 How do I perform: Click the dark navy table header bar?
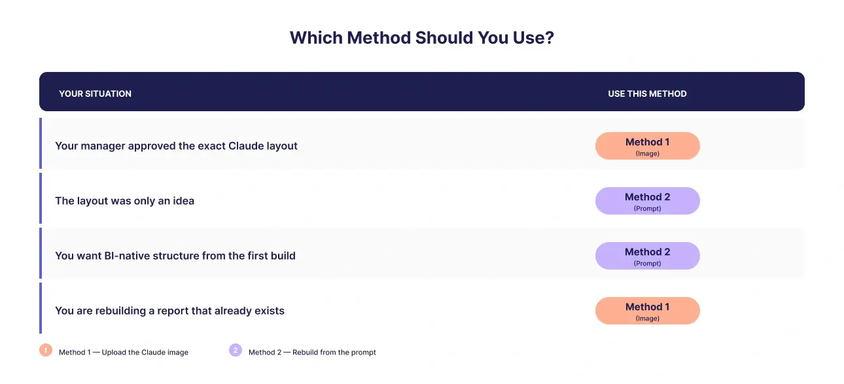[422, 92]
